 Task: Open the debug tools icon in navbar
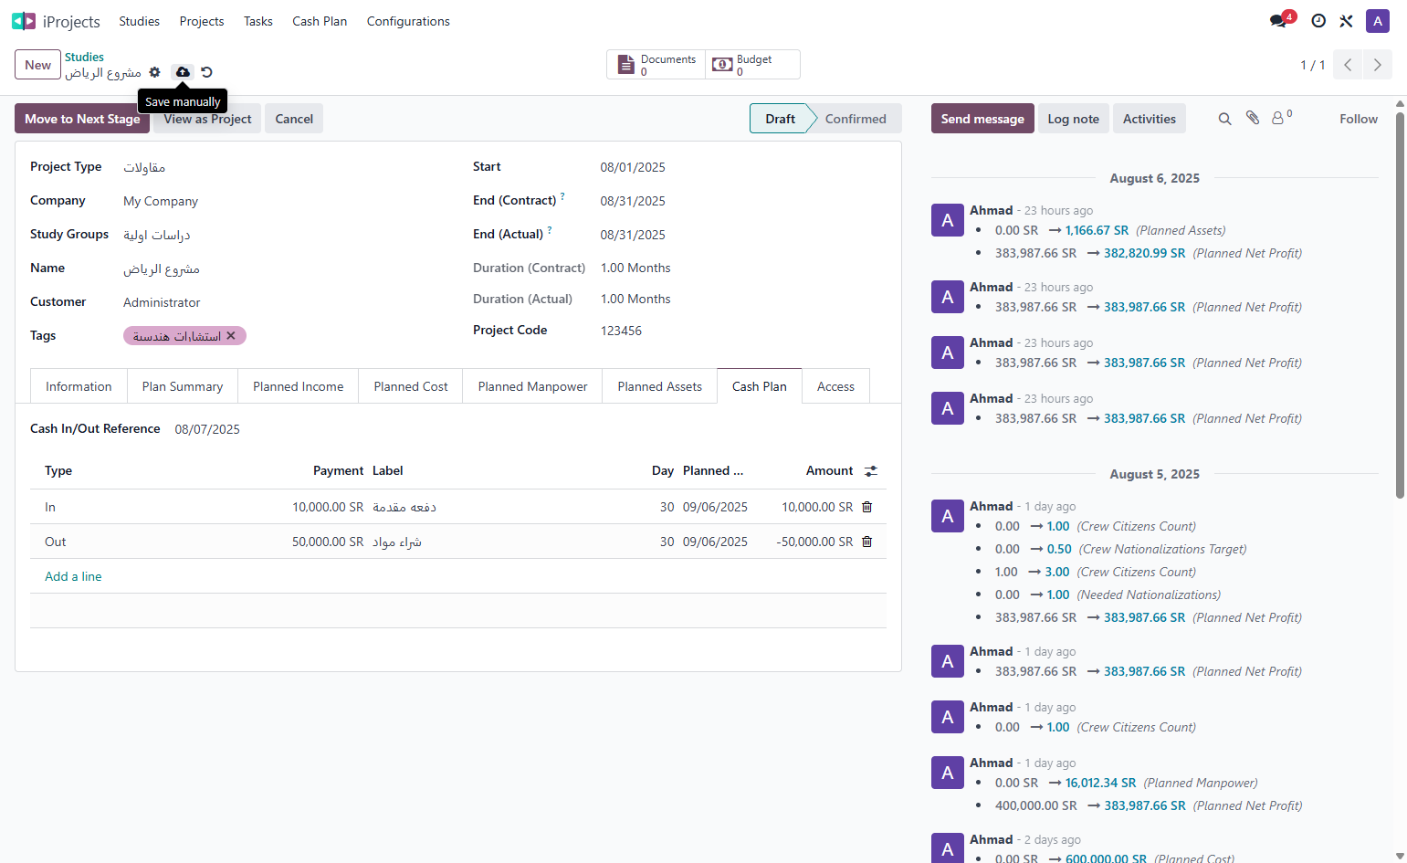coord(1346,21)
